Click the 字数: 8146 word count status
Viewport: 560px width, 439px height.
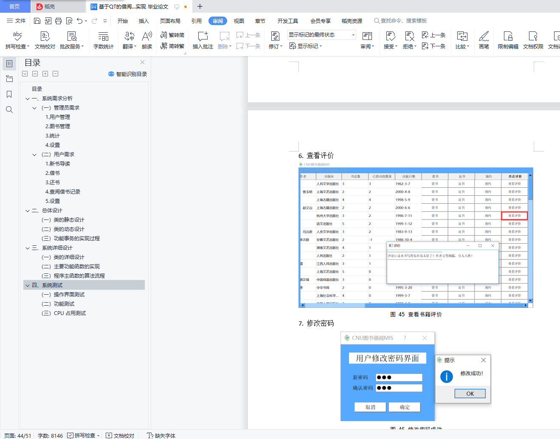(x=50, y=436)
